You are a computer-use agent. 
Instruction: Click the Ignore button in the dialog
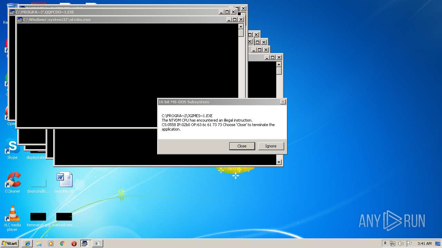tap(271, 146)
